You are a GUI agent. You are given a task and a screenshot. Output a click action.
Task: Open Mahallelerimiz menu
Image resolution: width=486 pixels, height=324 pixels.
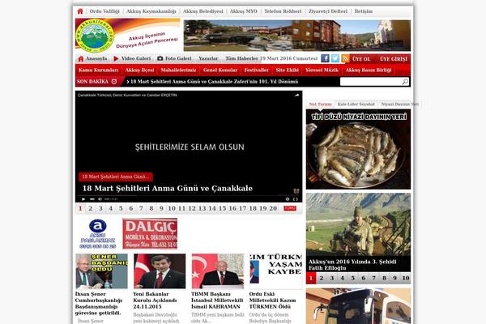tap(178, 70)
